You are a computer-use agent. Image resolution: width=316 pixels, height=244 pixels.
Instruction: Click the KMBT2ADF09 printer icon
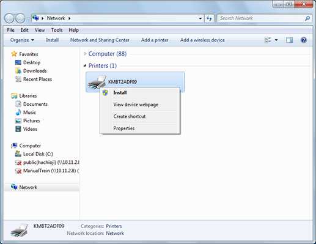coord(97,82)
